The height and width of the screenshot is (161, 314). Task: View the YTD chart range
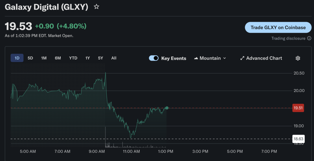pyautogui.click(x=73, y=58)
